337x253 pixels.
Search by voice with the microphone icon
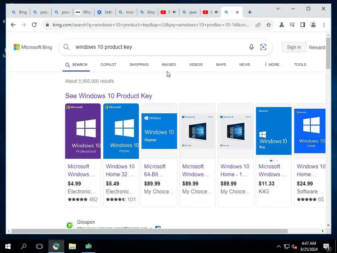pos(251,47)
